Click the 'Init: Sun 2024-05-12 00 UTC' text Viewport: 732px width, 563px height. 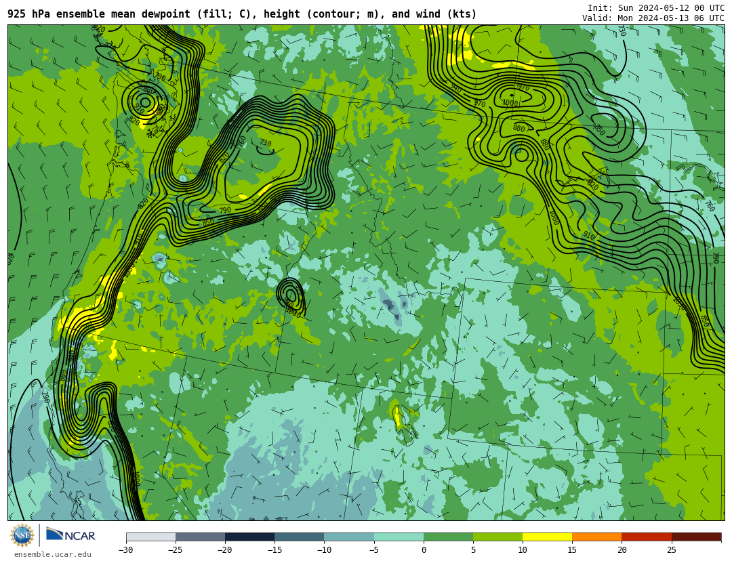[x=656, y=8]
